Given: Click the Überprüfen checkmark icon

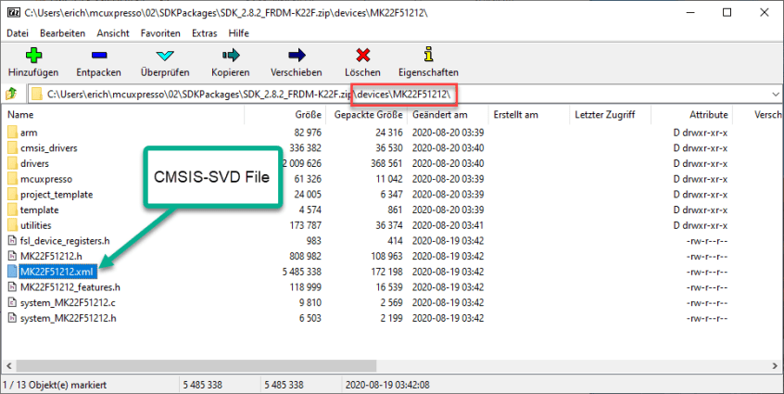Looking at the screenshot, I should point(165,56).
